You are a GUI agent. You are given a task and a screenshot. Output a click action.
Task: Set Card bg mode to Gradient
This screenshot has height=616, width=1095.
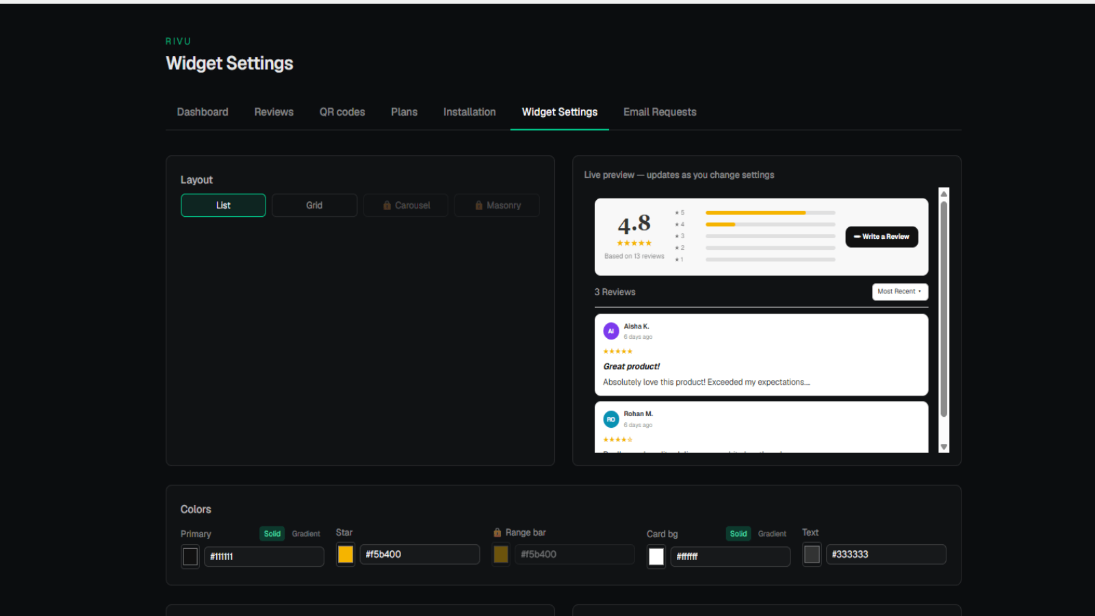point(772,534)
